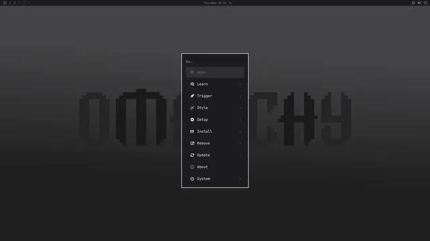This screenshot has height=241, width=430.
Task: Click the System power icon
Action: [192, 179]
